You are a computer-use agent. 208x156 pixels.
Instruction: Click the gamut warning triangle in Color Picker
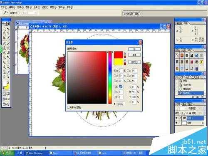pyautogui.click(x=125, y=53)
